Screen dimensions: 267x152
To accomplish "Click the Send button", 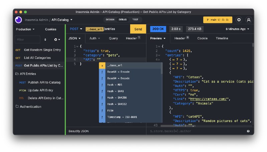I will pos(138,29).
